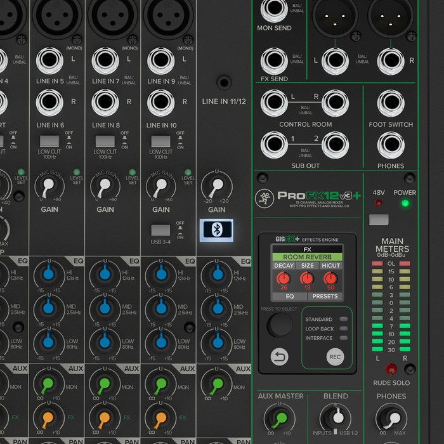The height and width of the screenshot is (444, 444).
Task: Click HI 12kHz EQ knob on 11/12 channel
Action: [218, 274]
